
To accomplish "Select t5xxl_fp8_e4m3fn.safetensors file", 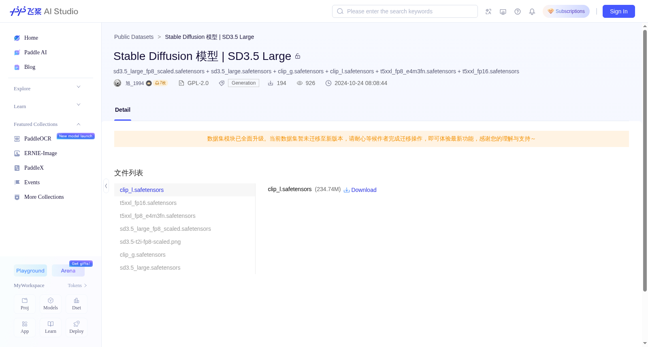I will (x=185, y=216).
